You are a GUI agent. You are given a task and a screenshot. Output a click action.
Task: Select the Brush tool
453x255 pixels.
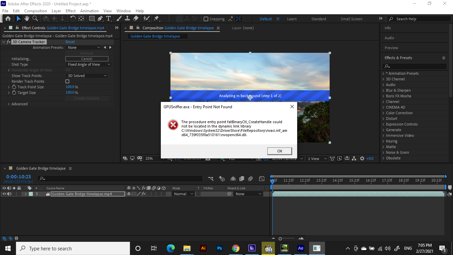click(x=119, y=19)
